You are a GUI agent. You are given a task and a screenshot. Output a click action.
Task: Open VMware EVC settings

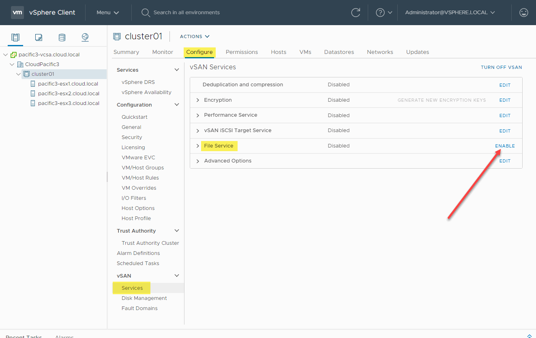point(138,157)
